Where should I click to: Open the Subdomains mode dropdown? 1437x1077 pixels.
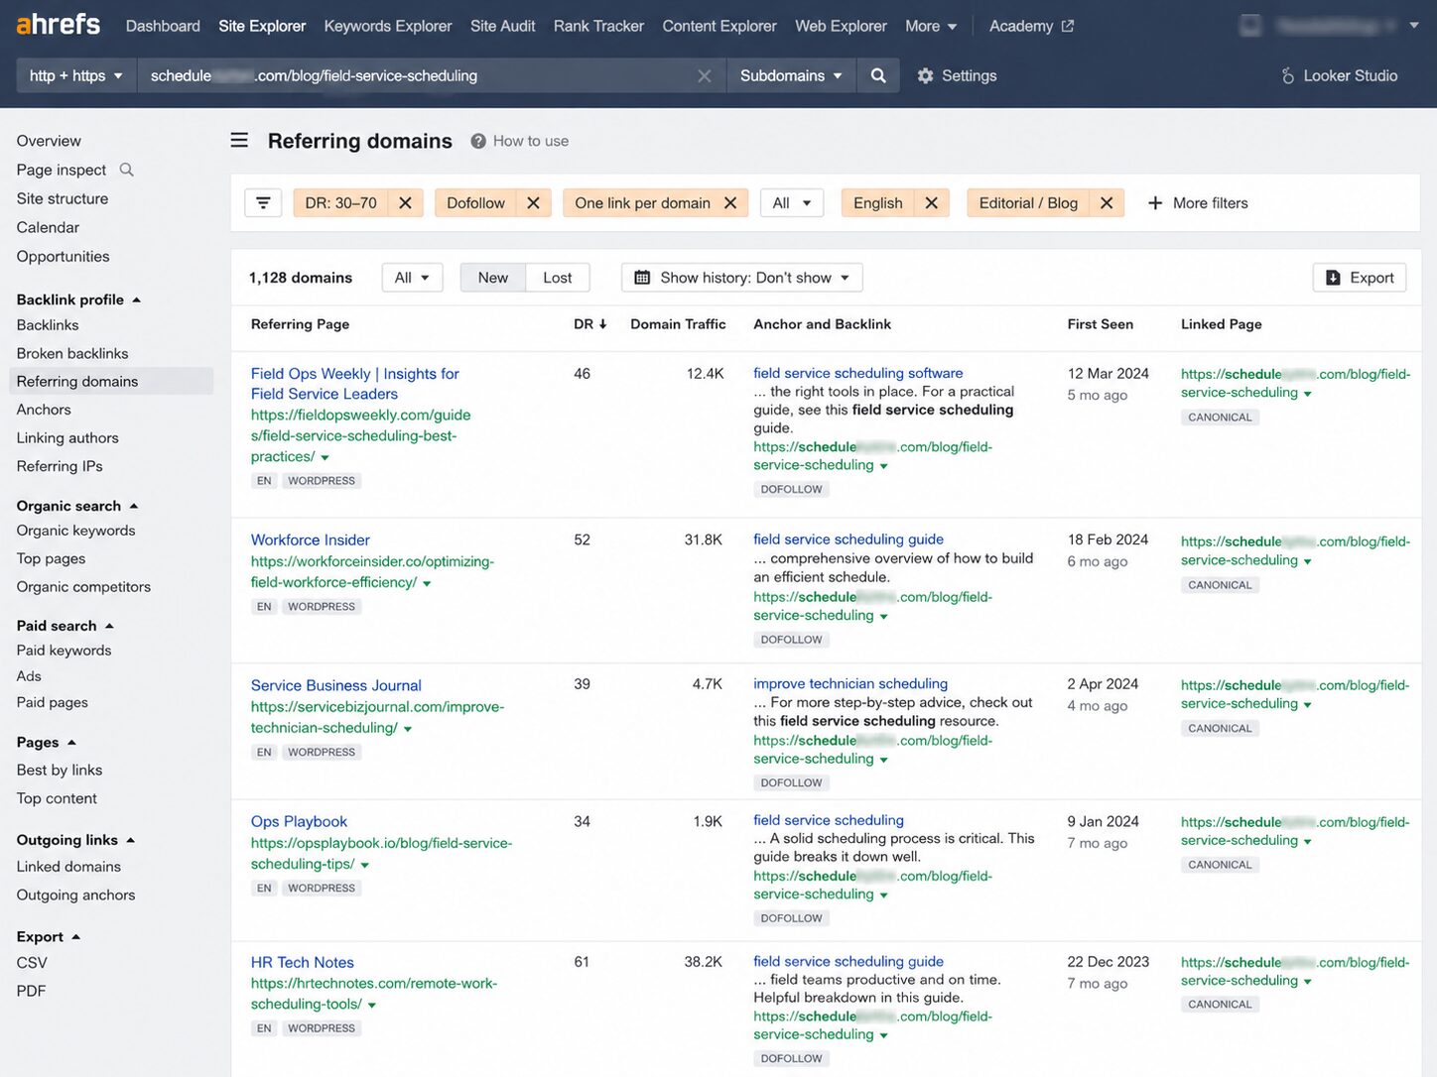tap(791, 75)
